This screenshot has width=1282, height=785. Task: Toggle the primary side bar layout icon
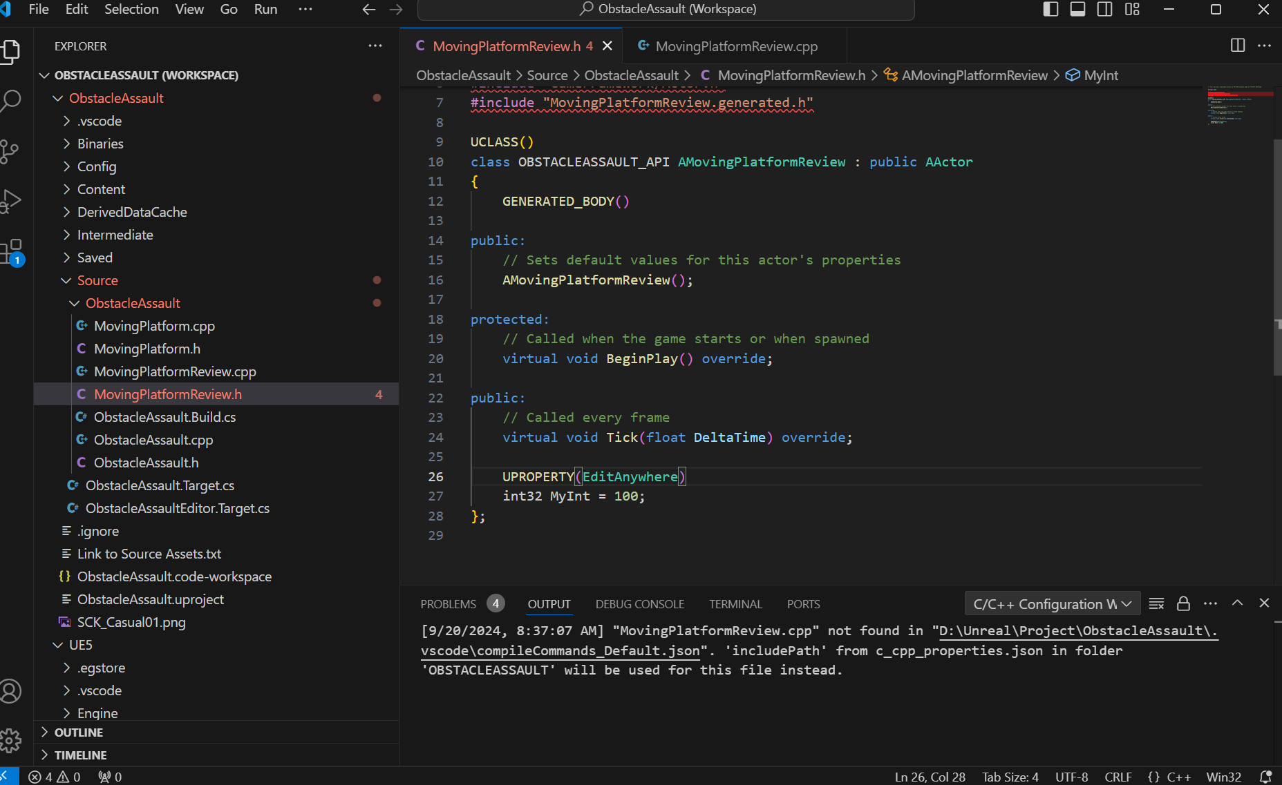pos(1050,9)
